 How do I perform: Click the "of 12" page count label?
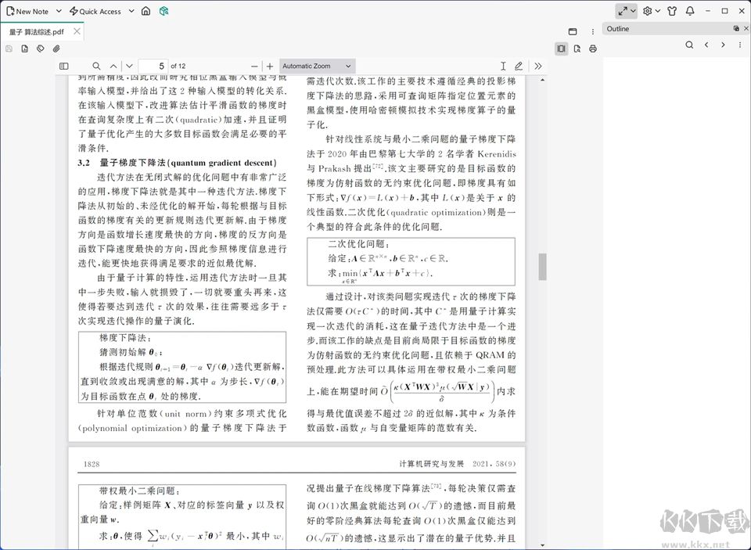(x=178, y=67)
